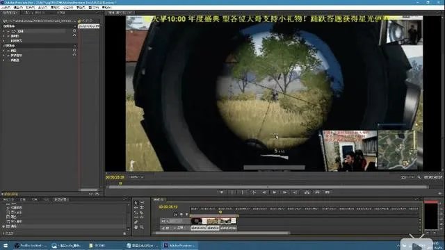Reset the Channel Volume audio effect
This screenshot has height=250, width=445.
click(x=74, y=55)
